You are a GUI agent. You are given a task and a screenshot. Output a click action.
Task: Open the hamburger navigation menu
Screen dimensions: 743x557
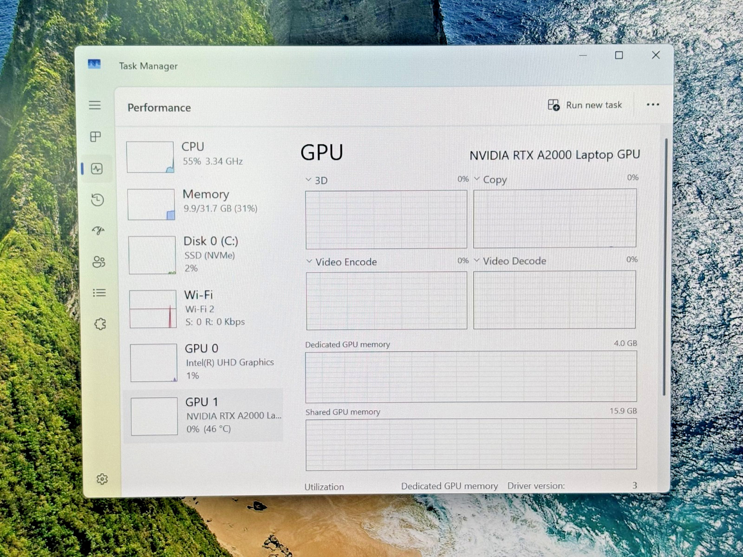(95, 105)
